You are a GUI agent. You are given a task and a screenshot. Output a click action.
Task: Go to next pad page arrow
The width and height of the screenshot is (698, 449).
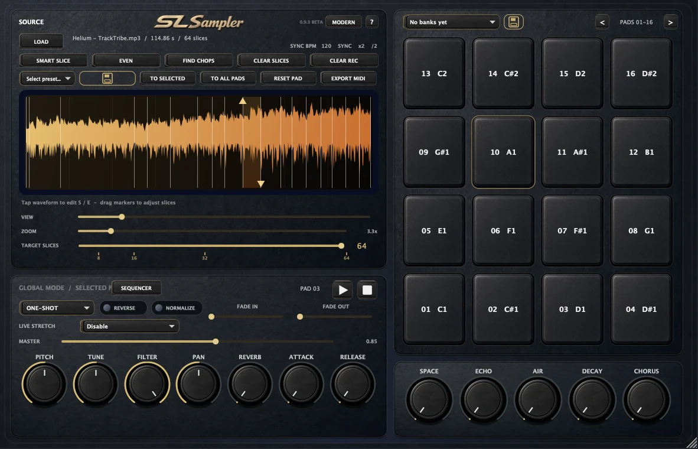click(x=670, y=22)
